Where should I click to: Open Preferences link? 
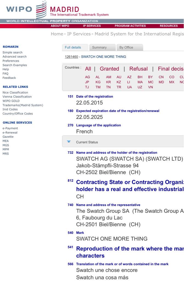[11, 61]
